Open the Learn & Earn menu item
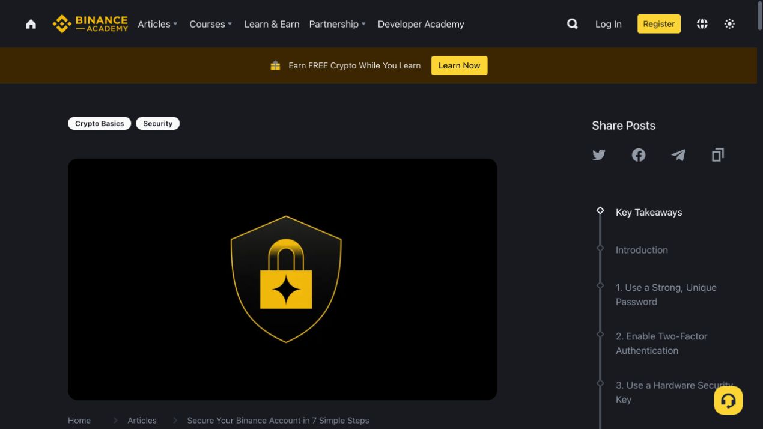The height and width of the screenshot is (429, 763). (272, 24)
